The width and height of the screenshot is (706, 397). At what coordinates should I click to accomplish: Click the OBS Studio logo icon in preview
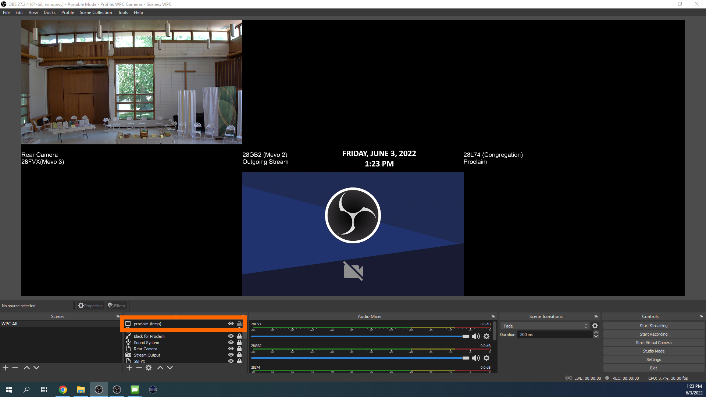click(x=353, y=215)
